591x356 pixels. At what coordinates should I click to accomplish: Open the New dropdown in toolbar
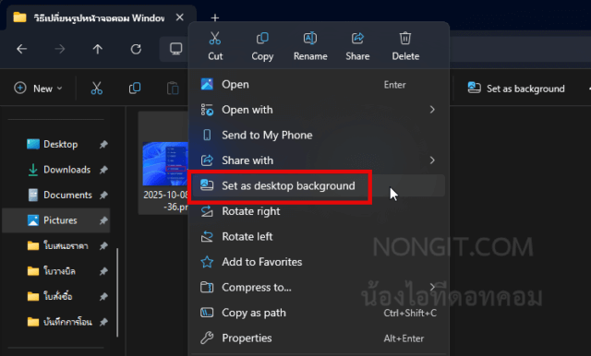tap(38, 89)
